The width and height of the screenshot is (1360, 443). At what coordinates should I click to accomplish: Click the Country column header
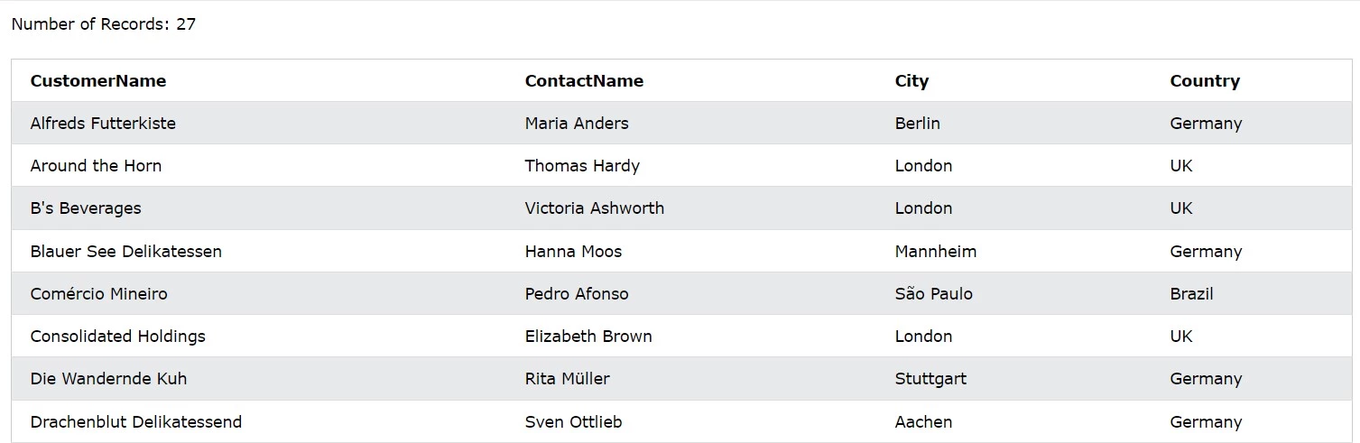(x=1205, y=81)
